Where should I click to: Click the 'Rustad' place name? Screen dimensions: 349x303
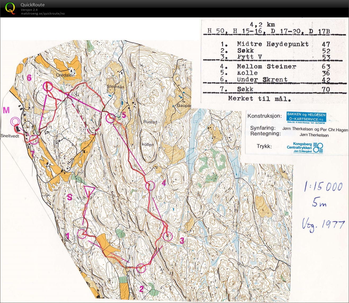pyautogui.click(x=150, y=122)
